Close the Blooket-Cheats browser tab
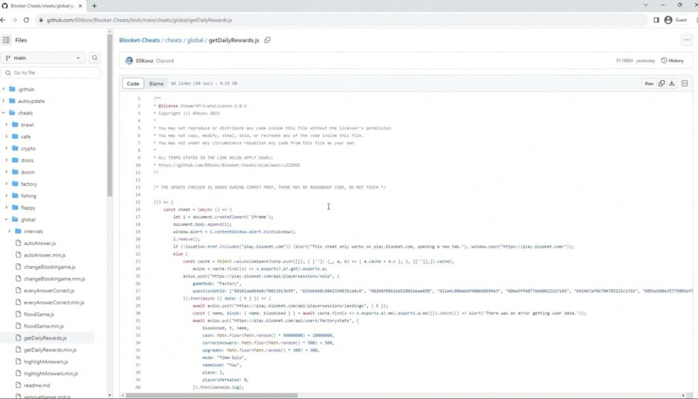The height and width of the screenshot is (399, 698). tap(80, 5)
